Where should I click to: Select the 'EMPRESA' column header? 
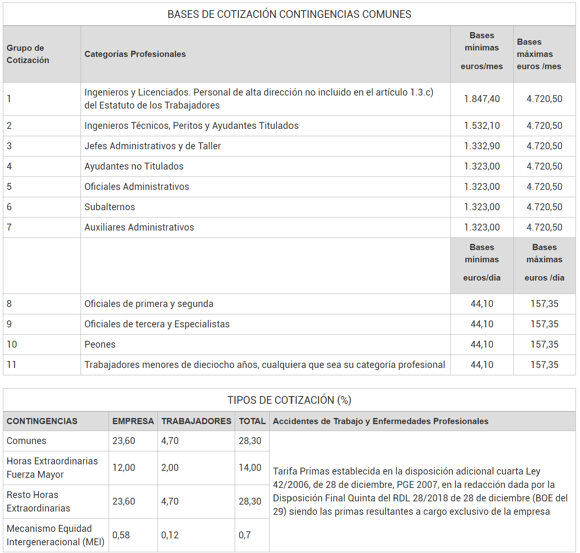tap(133, 421)
